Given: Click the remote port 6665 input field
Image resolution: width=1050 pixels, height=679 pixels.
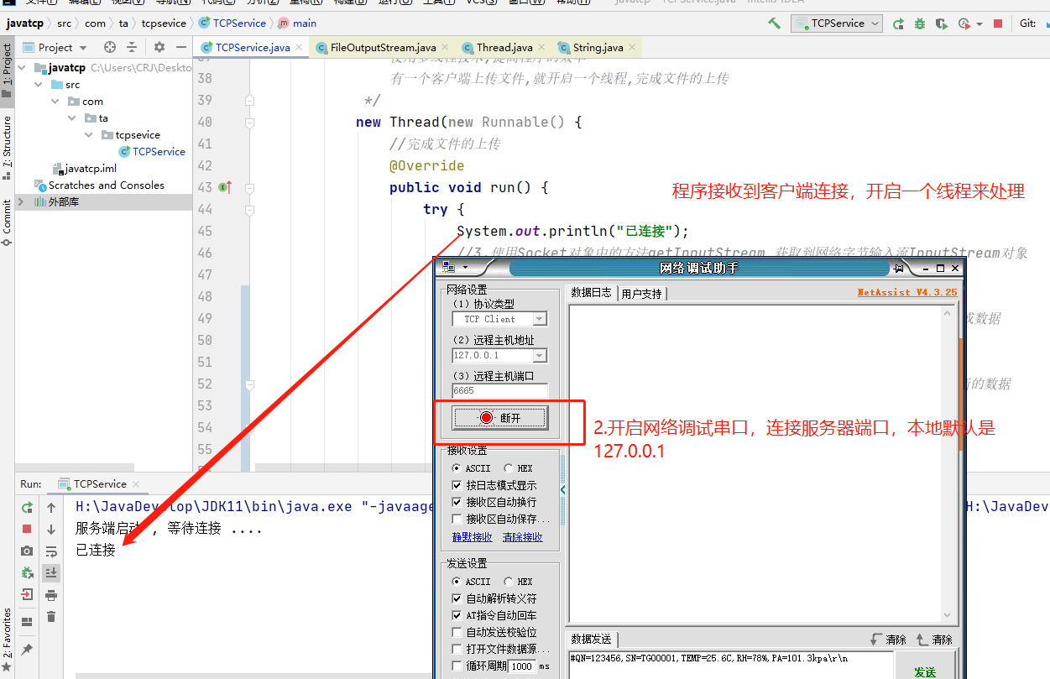Looking at the screenshot, I should pyautogui.click(x=499, y=389).
